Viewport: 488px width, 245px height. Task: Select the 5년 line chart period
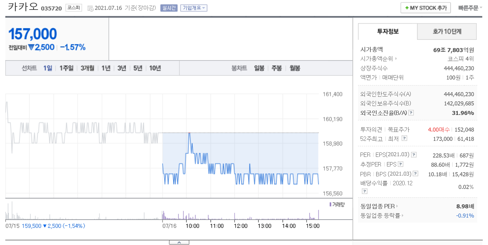point(138,68)
